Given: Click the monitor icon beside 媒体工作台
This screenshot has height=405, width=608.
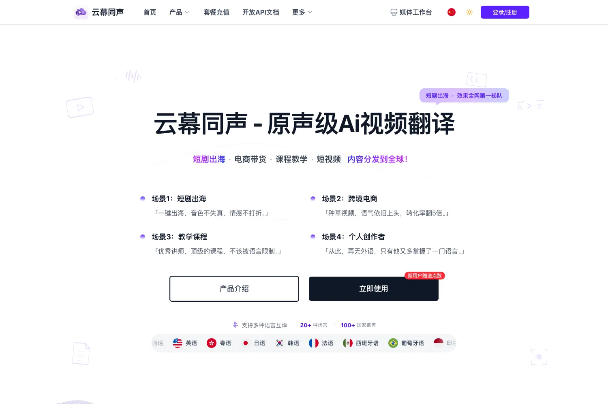Looking at the screenshot, I should pos(394,12).
